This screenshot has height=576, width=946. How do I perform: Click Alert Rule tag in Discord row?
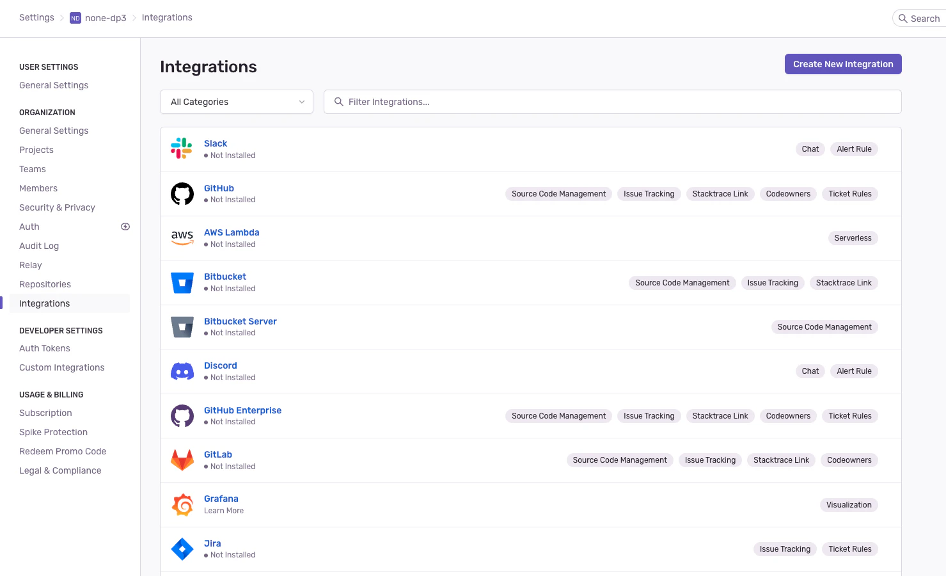854,371
